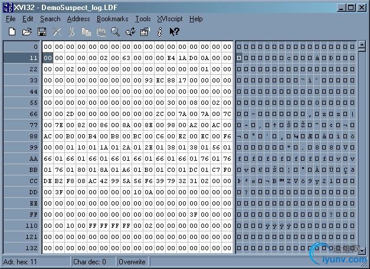Click hex byte 7C in row 66

[x=227, y=114]
